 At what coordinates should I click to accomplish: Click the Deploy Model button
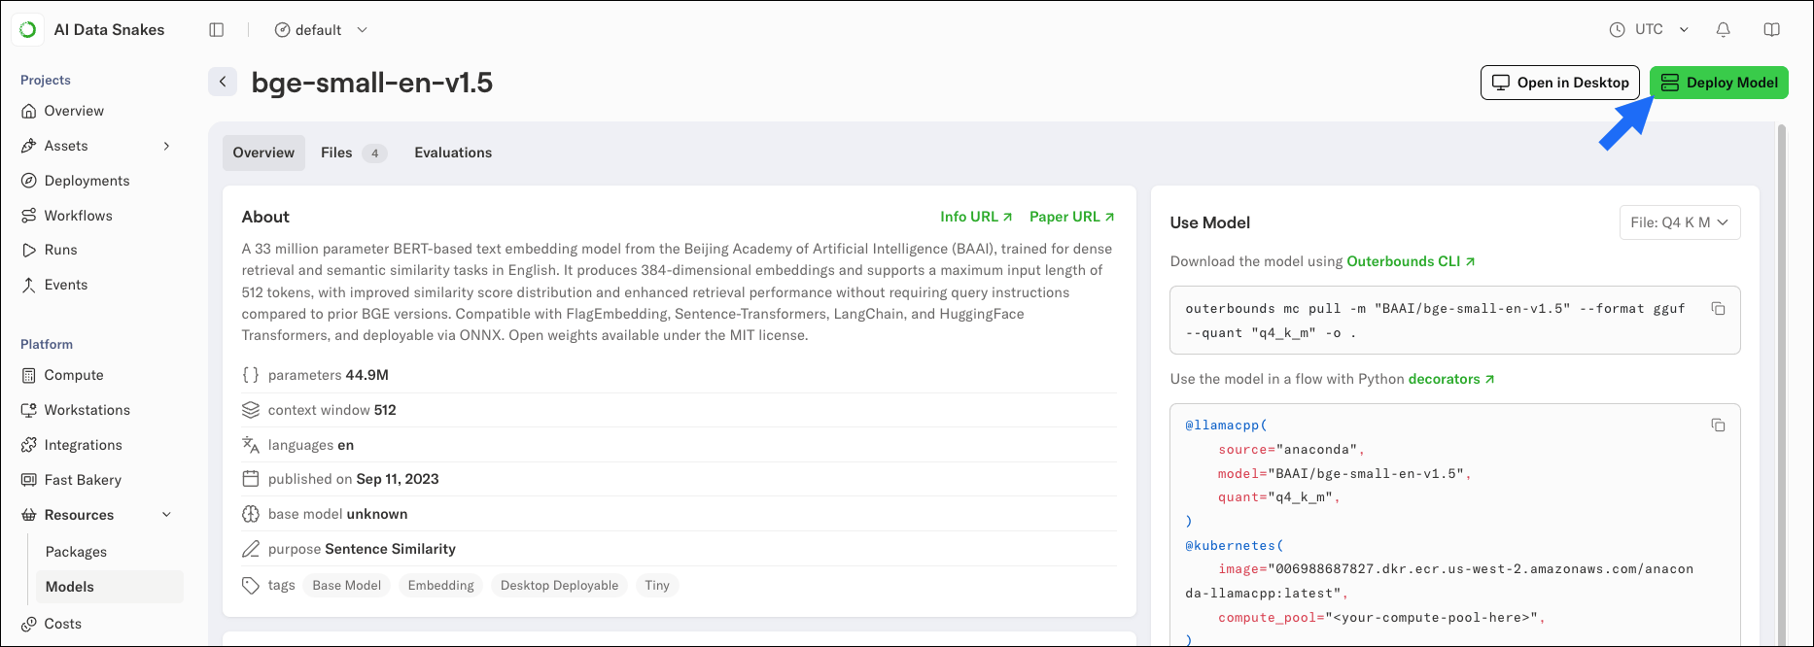(x=1719, y=83)
